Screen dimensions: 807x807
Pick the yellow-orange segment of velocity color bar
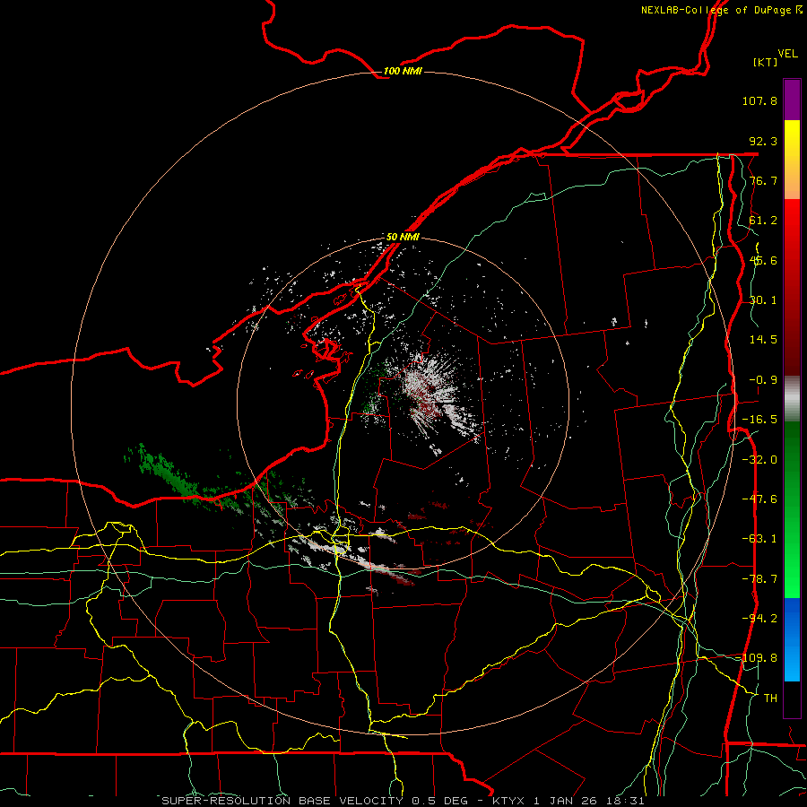792,160
